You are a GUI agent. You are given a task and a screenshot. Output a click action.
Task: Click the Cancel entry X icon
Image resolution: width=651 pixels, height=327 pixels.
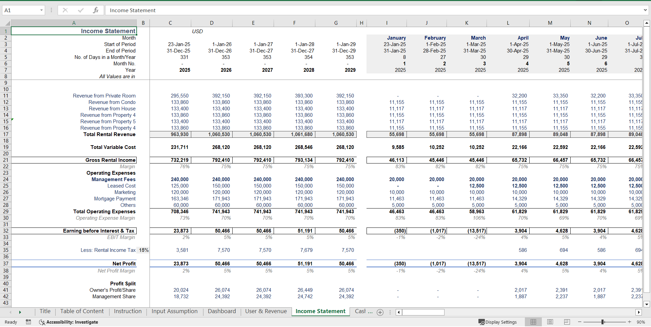tap(65, 10)
